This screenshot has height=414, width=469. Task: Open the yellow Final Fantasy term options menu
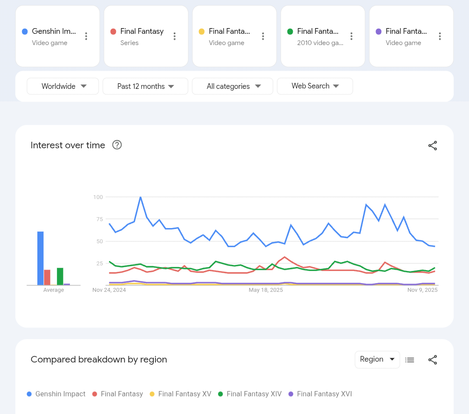click(263, 36)
